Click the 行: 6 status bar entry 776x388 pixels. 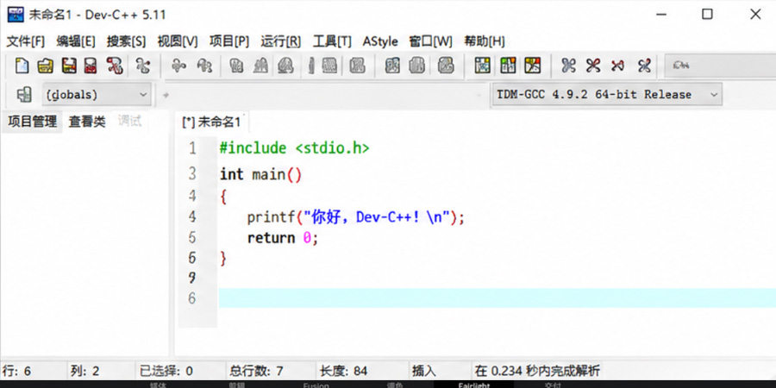[17, 371]
